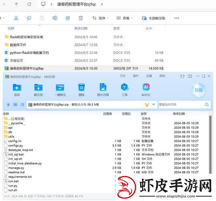Image resolution: width=216 pixels, height=201 pixels.
Task: Sort archive list by archive 修改日期 column
Action: tap(179, 114)
